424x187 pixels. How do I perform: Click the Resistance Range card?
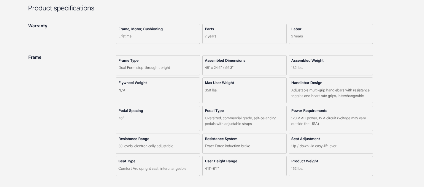pos(158,144)
